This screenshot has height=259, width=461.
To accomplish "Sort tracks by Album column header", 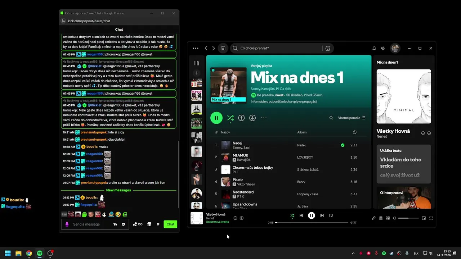I will [x=302, y=132].
